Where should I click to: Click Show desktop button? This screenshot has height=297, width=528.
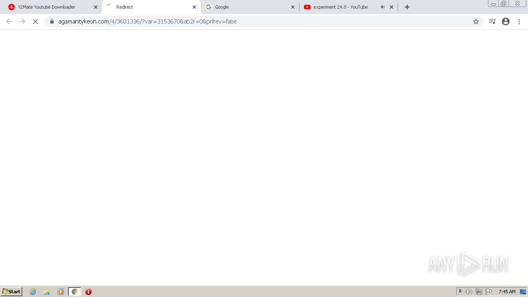tap(523, 292)
